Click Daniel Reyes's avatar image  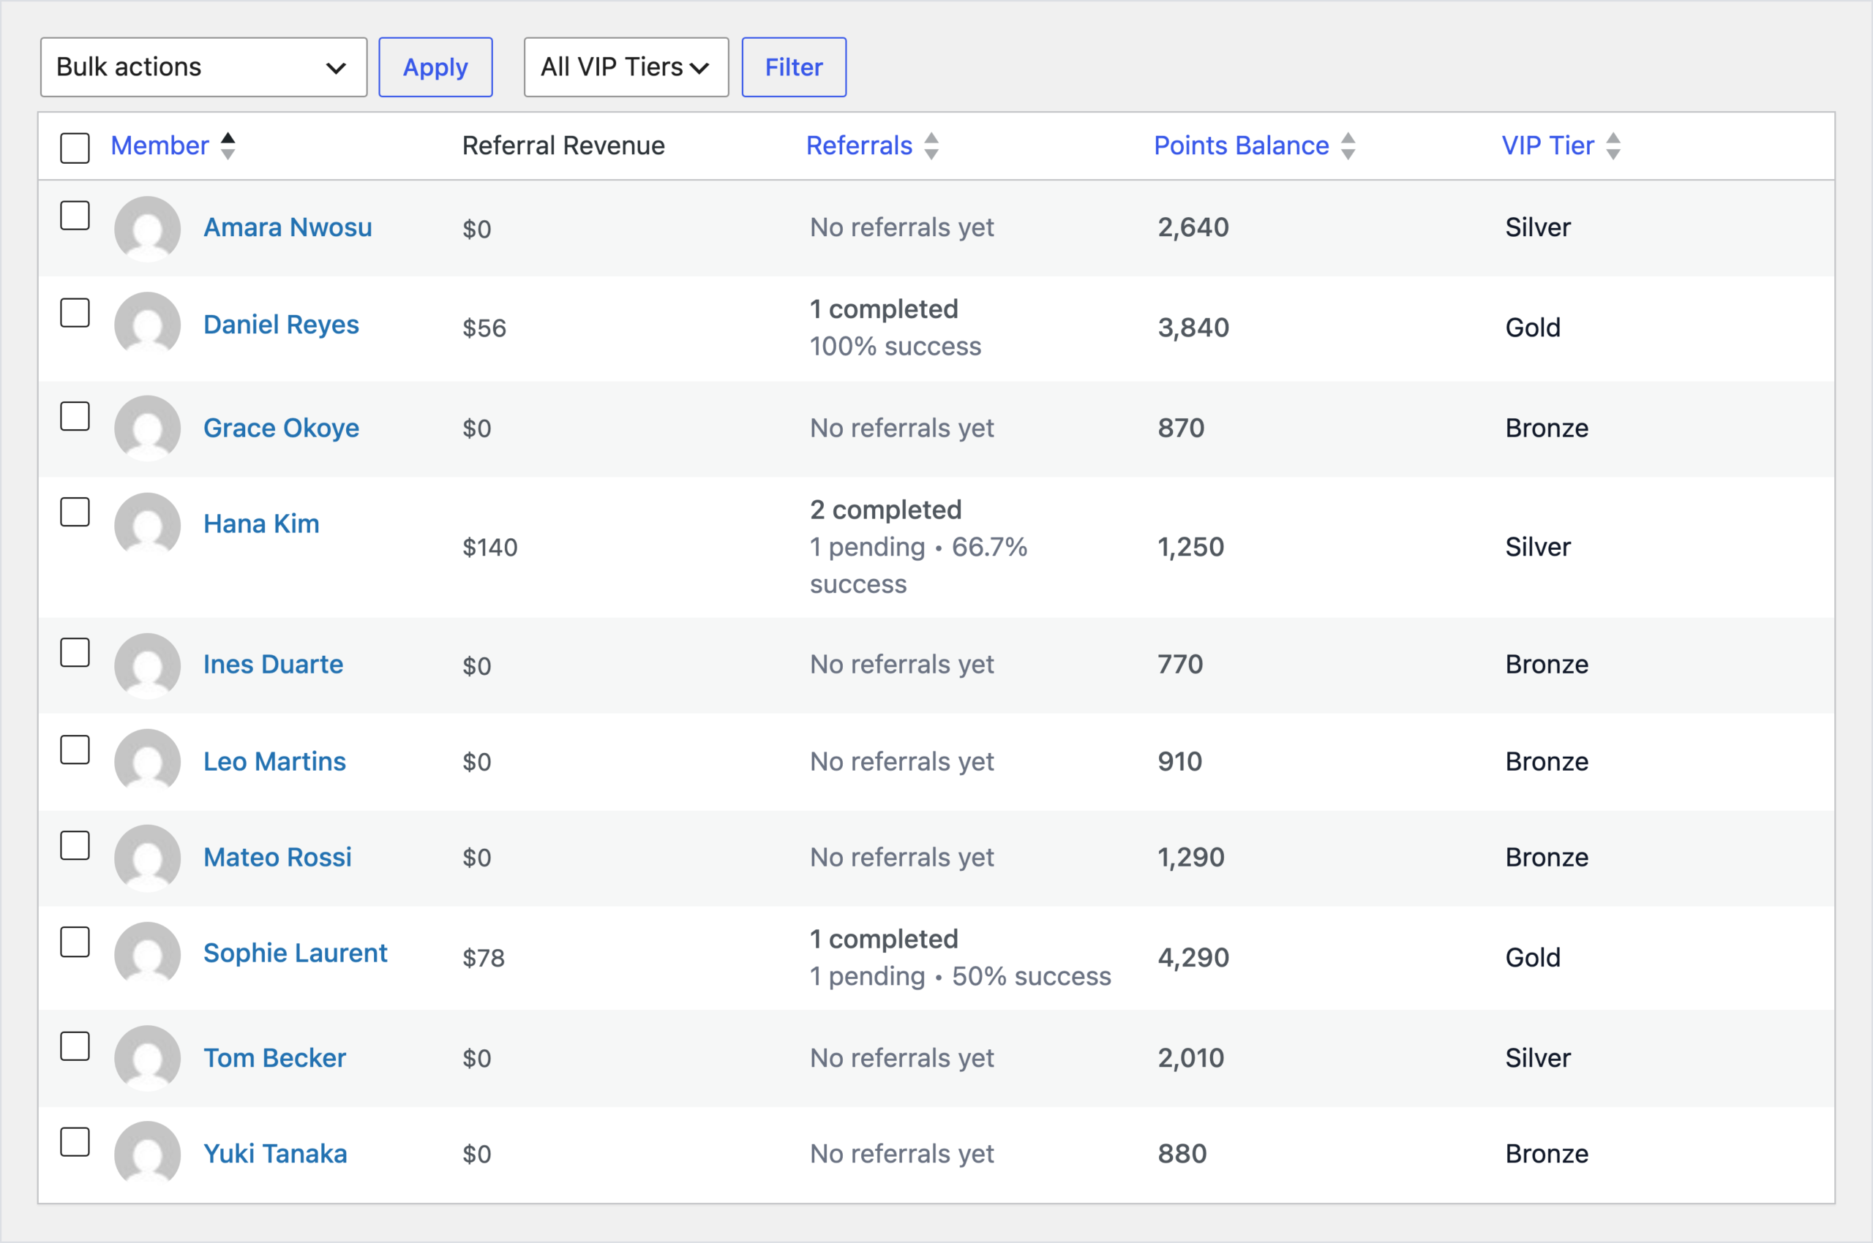[x=148, y=325]
